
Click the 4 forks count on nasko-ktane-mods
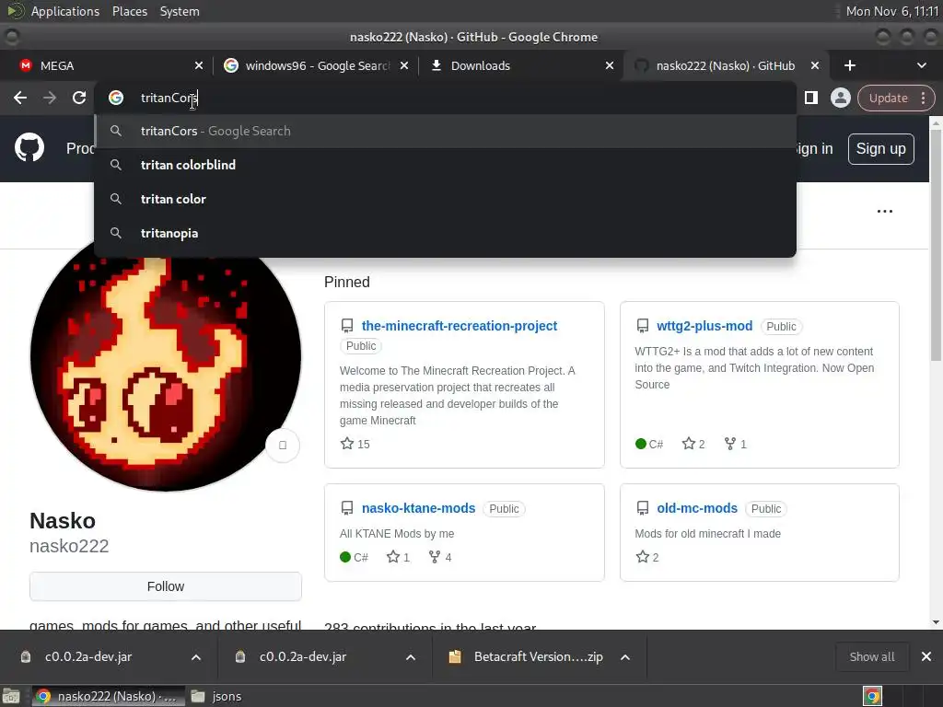coord(440,557)
